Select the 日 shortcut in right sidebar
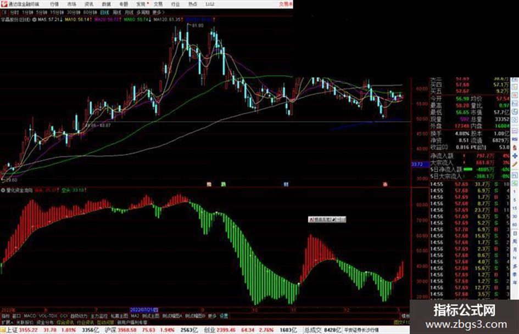 [x=515, y=233]
